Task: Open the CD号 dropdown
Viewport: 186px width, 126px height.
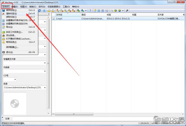Action: [x=15, y=79]
